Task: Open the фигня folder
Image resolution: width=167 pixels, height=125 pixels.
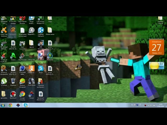Action: click(32, 44)
